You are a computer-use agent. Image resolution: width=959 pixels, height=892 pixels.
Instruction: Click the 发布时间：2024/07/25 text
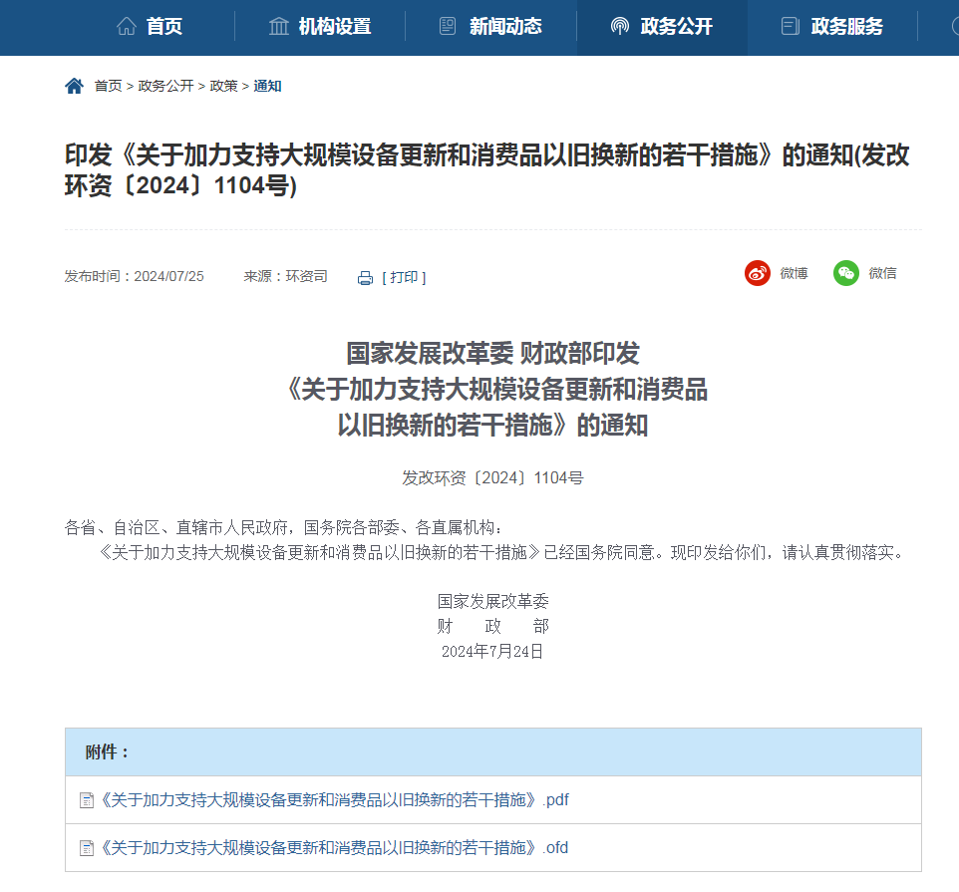[134, 276]
